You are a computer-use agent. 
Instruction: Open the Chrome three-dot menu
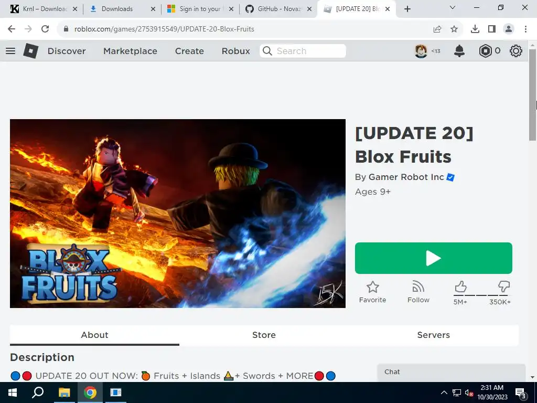pos(525,29)
